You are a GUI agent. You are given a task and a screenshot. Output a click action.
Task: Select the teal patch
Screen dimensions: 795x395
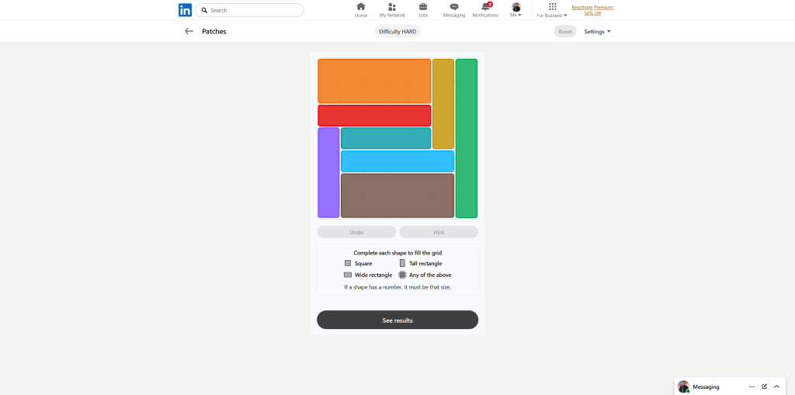click(386, 138)
